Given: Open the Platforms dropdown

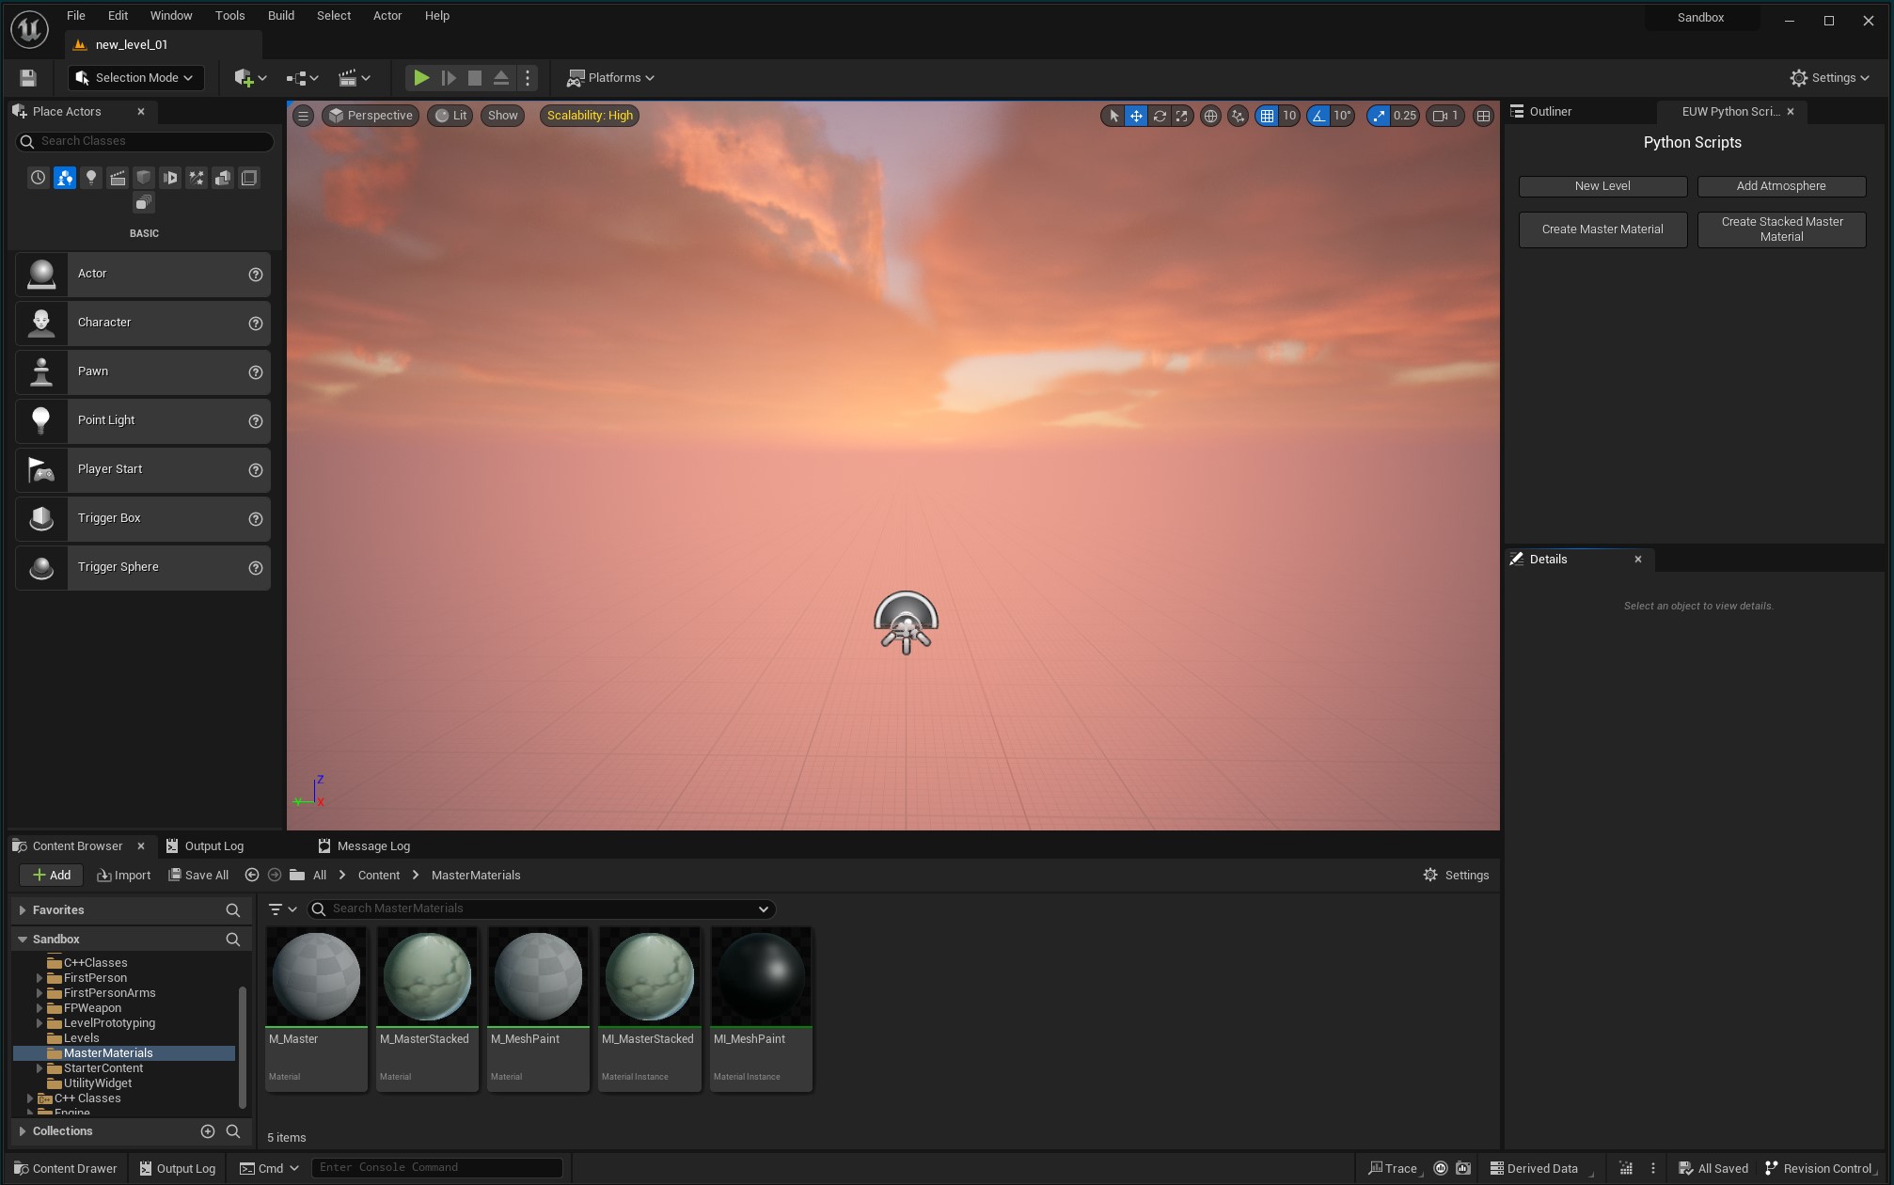Looking at the screenshot, I should [611, 78].
